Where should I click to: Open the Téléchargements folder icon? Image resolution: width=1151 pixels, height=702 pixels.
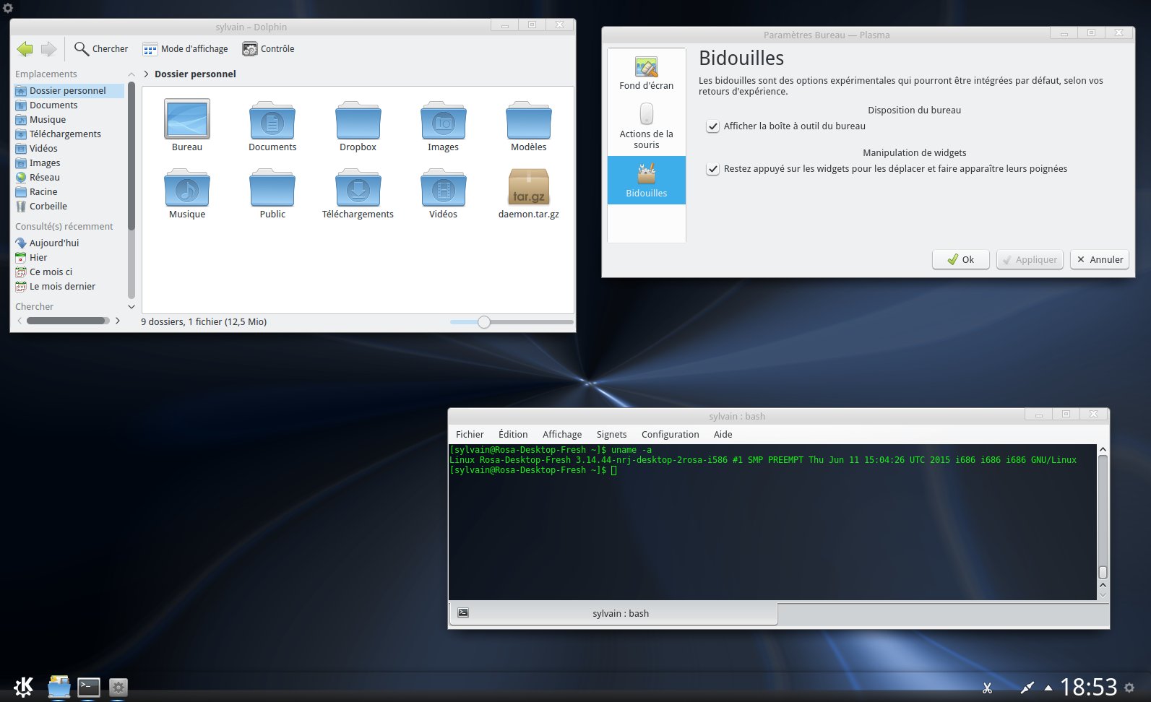358,189
